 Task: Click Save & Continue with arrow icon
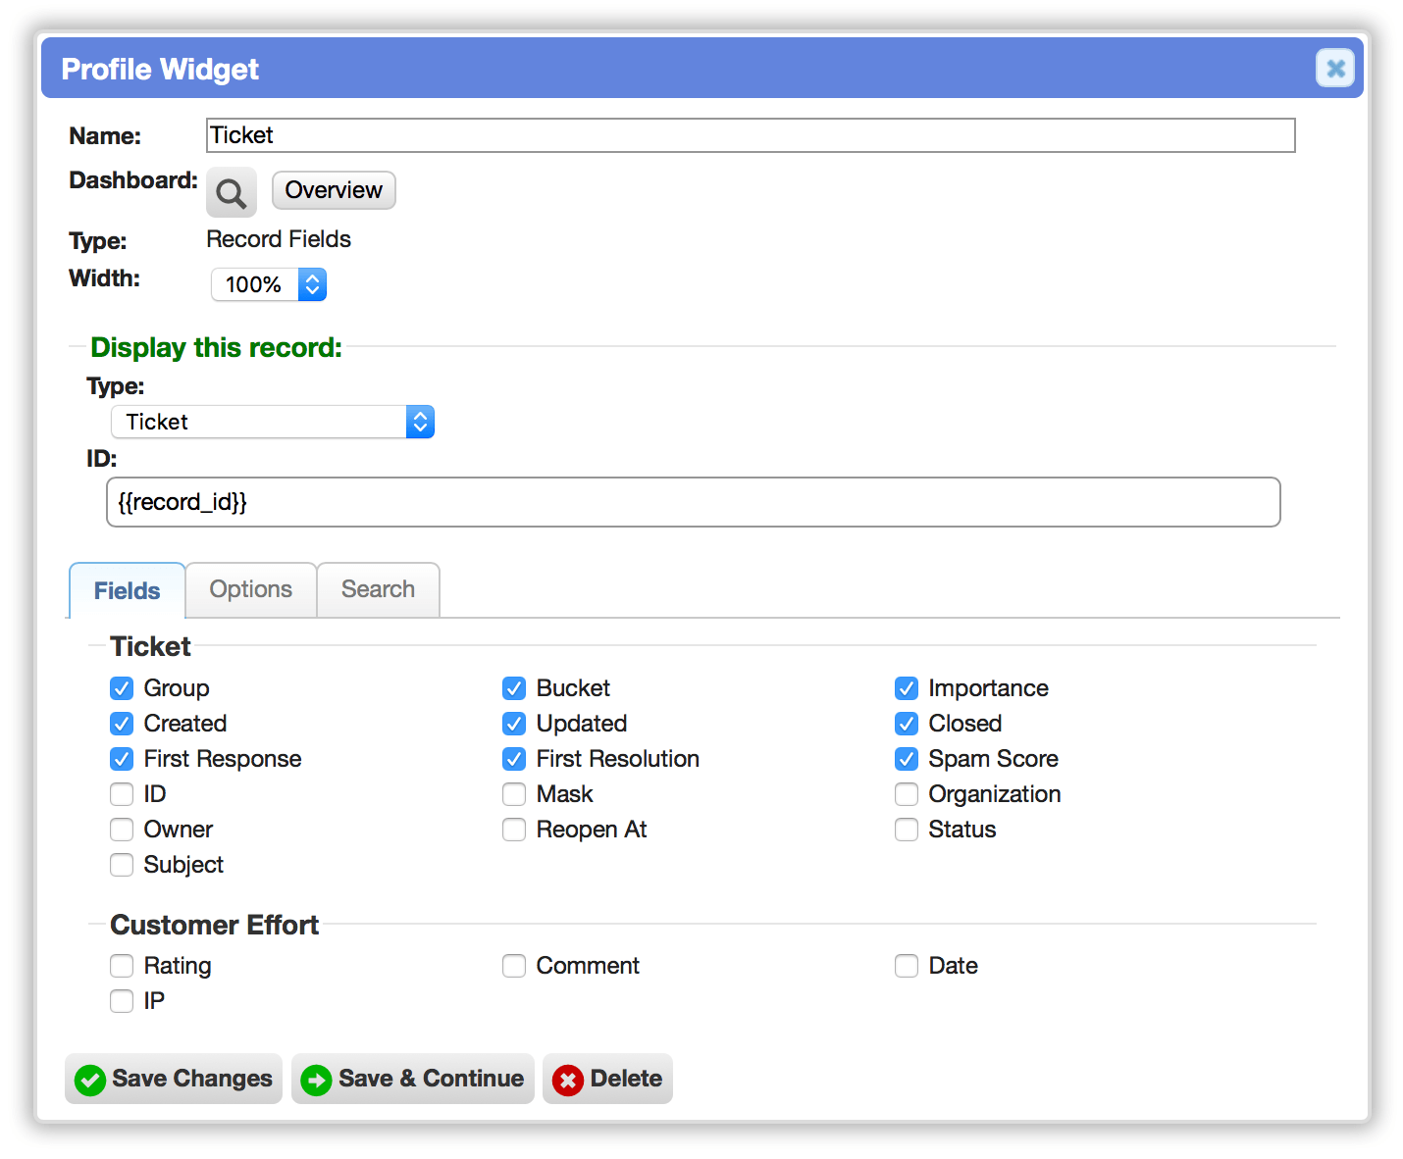[412, 1079]
